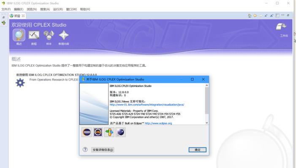Enlarge font size with the large A icon
This screenshot has height=168, width=296.
272,16
